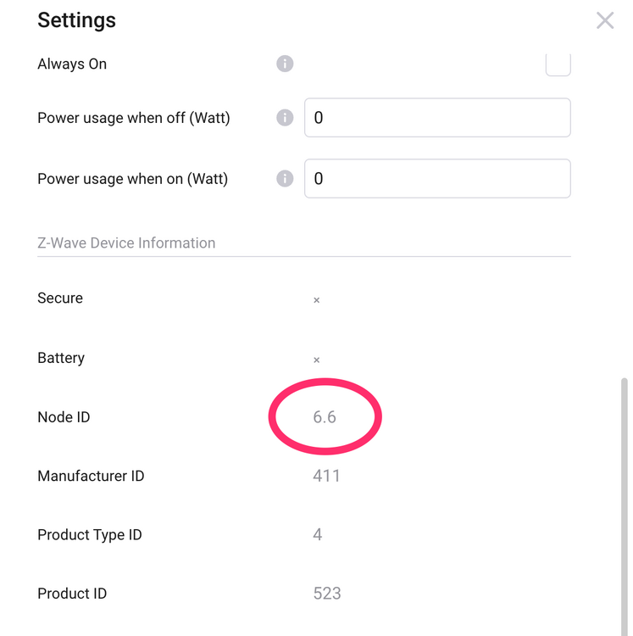The image size is (633, 636).
Task: Click the Product Type ID value 4
Action: point(318,534)
